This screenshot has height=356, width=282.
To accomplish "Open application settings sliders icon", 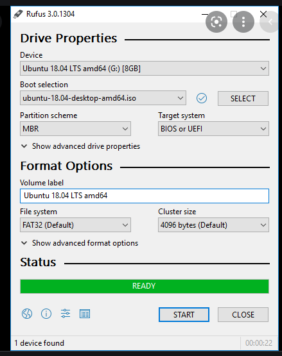I will (66, 314).
